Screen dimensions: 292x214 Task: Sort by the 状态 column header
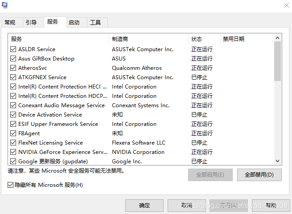click(204, 39)
